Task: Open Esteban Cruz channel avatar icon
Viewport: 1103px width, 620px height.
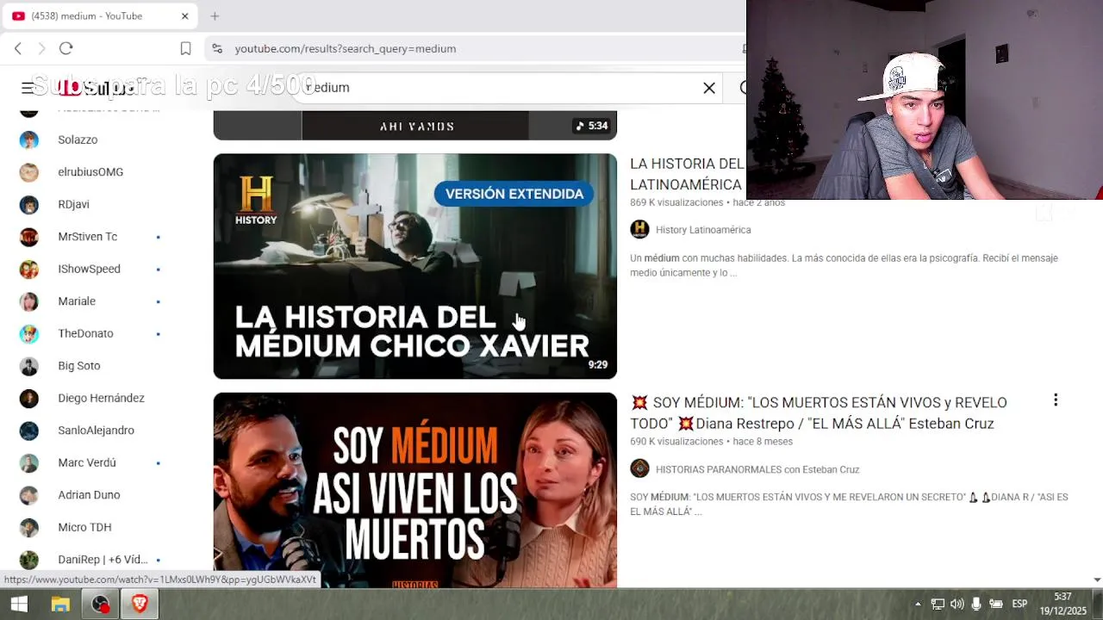Action: point(639,468)
